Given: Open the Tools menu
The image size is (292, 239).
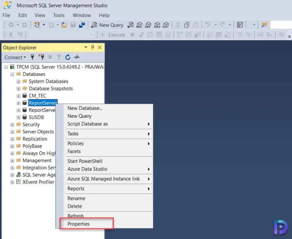Looking at the screenshot, I should pos(59,15).
